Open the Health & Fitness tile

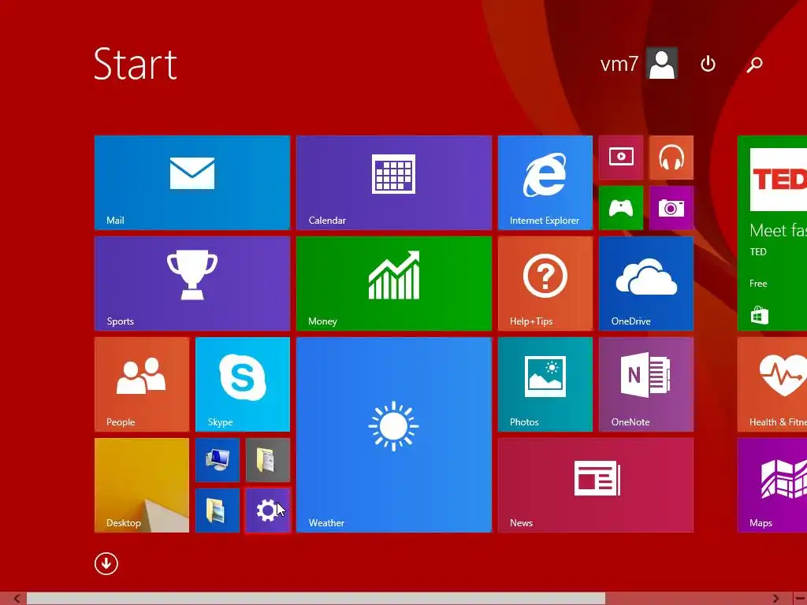(772, 384)
